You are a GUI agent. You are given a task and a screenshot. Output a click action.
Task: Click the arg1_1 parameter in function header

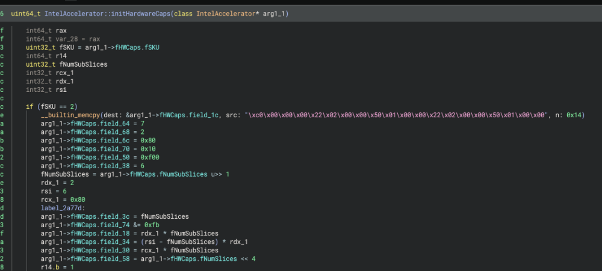pos(274,14)
